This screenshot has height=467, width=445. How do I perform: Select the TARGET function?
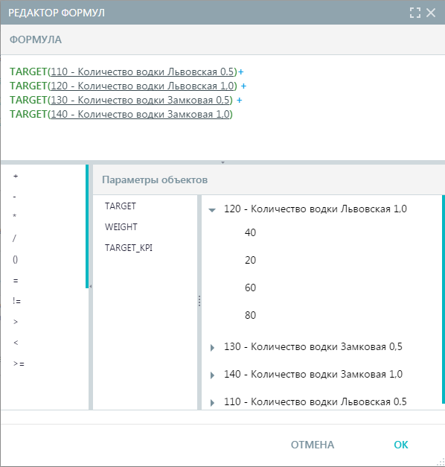click(121, 206)
